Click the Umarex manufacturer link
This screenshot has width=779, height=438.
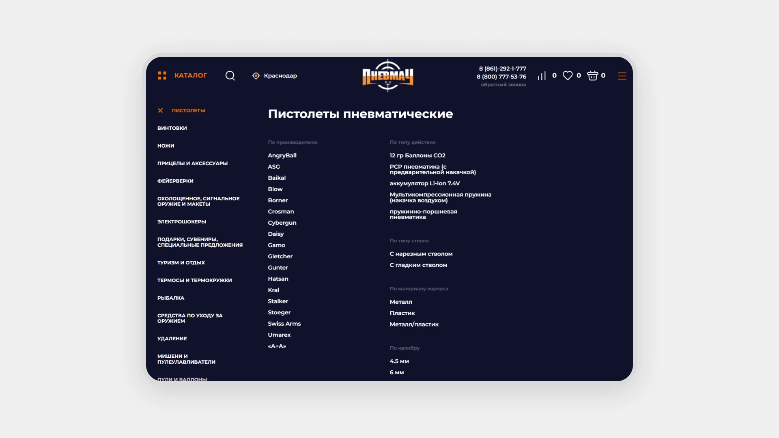279,335
